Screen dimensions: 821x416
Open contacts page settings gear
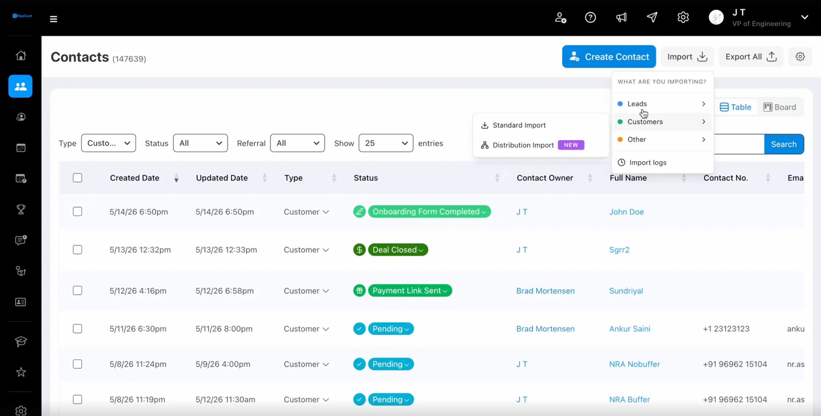(x=800, y=56)
